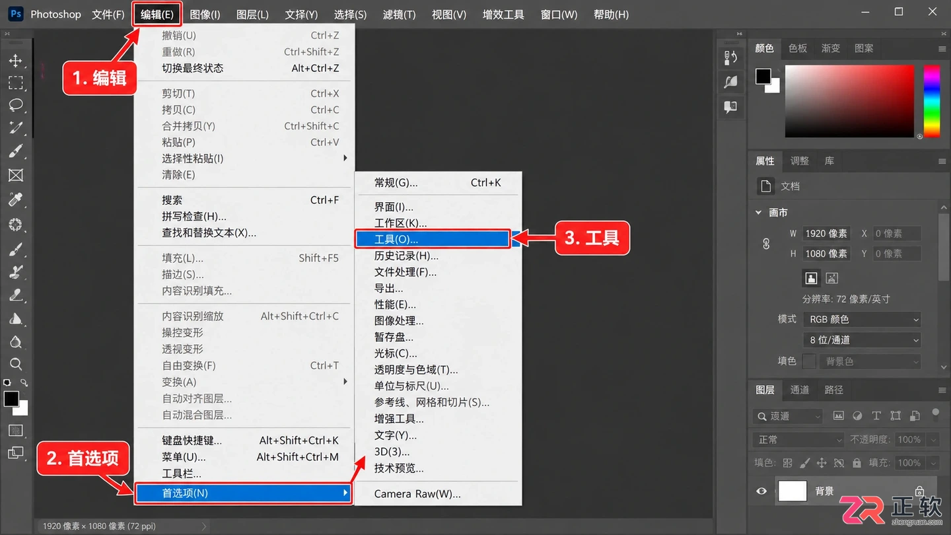This screenshot has height=535, width=951.
Task: Select the Lasso tool
Action: point(15,105)
